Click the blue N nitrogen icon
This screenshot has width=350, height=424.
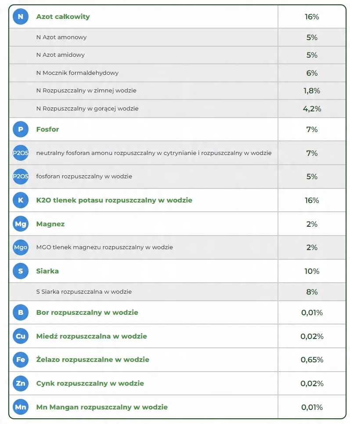[21, 16]
